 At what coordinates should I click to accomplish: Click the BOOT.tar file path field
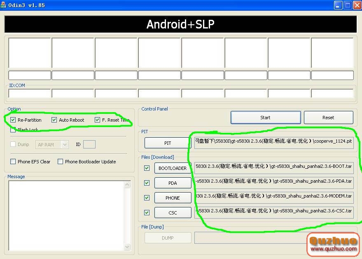(274, 168)
